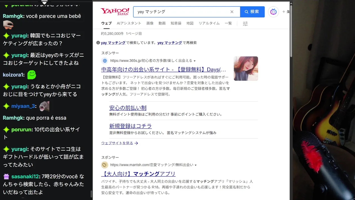355x200 pixels.
Task: Click the woman's photo thumbnail in ad
Action: click(246, 69)
